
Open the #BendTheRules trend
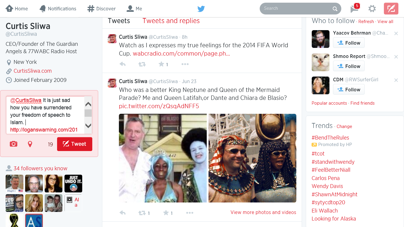[330, 138]
